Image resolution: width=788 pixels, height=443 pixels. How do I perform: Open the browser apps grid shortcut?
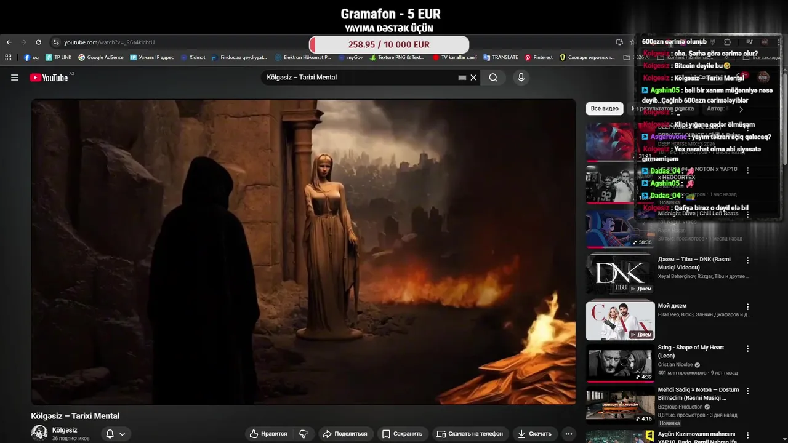click(9, 57)
